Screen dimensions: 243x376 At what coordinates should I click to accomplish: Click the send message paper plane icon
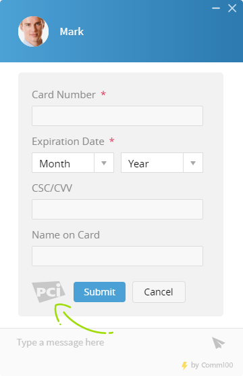[x=219, y=343]
